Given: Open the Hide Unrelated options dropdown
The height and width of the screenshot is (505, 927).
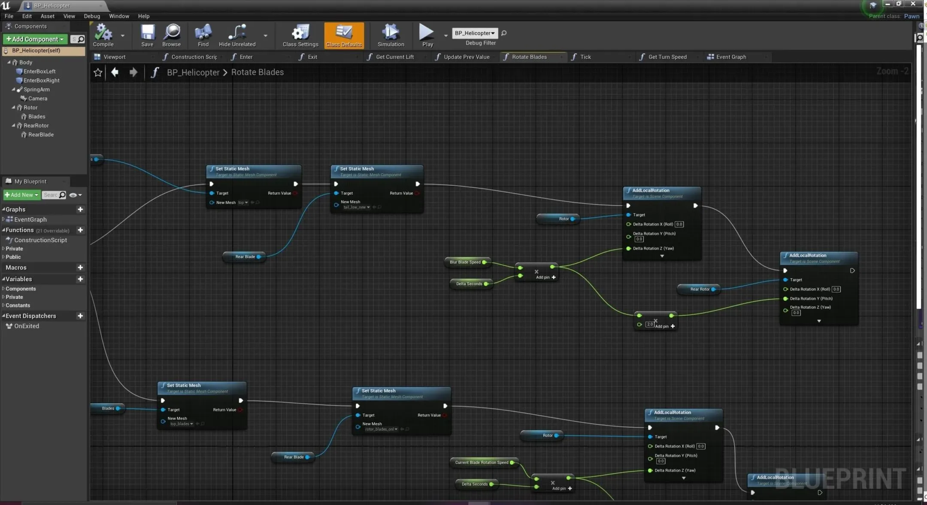Looking at the screenshot, I should (x=266, y=36).
